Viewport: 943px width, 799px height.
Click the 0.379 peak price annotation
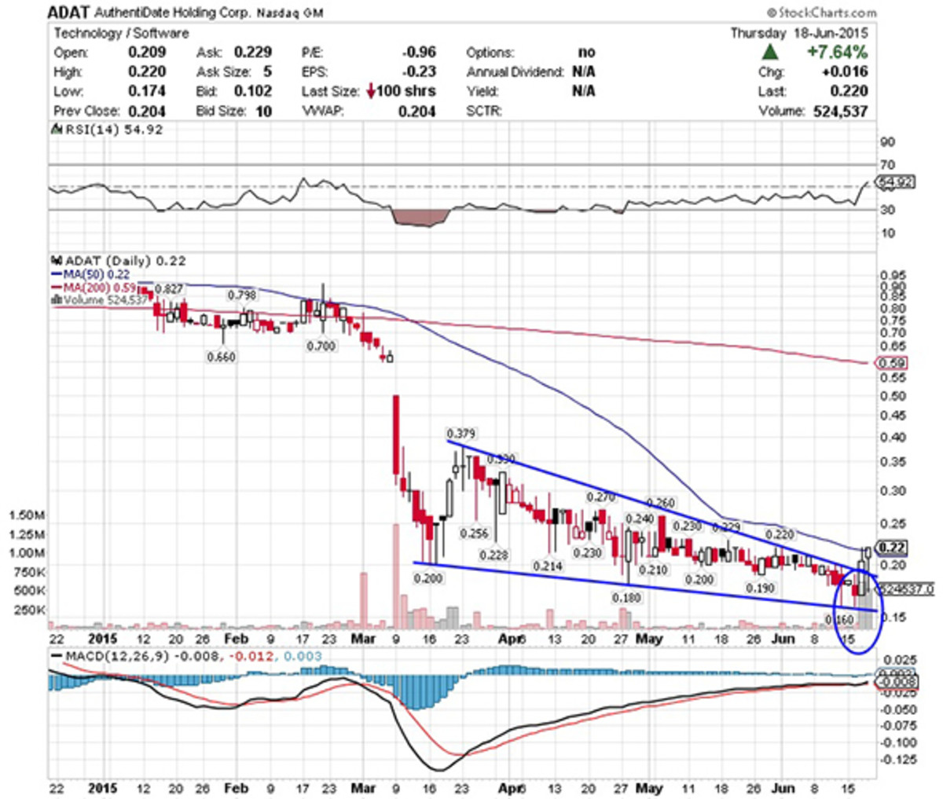pyautogui.click(x=460, y=434)
